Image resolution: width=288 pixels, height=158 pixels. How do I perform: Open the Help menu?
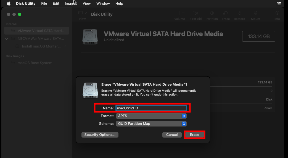point(119,4)
